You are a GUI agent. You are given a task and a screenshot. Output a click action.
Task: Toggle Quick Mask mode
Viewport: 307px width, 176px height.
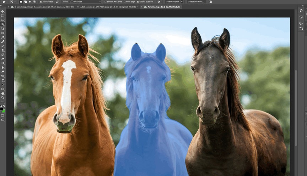click(x=3, y=115)
